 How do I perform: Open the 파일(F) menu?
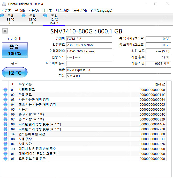6,11
